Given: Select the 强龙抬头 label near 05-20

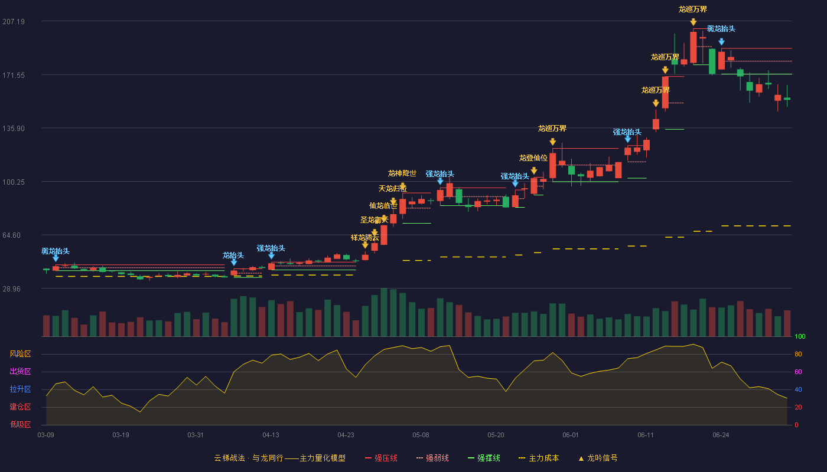Looking at the screenshot, I should 515,176.
